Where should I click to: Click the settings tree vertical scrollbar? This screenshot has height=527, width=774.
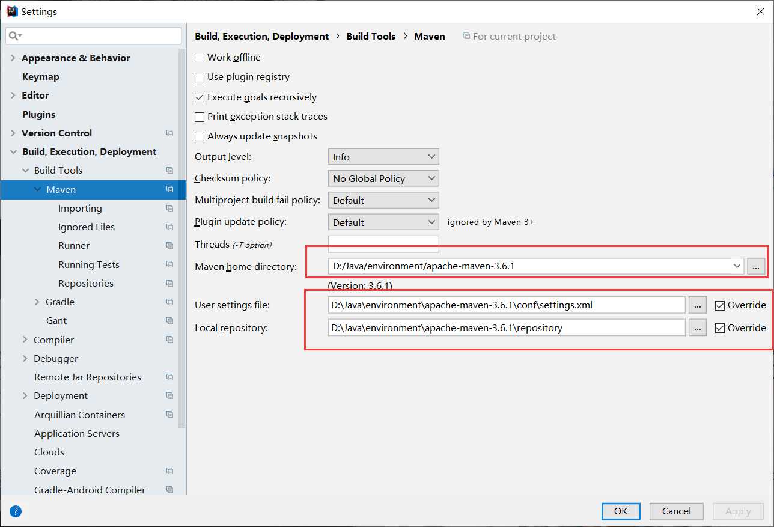pos(183,239)
